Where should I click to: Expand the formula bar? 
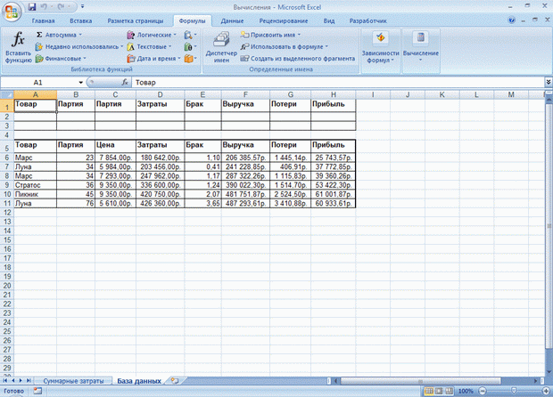(x=549, y=82)
